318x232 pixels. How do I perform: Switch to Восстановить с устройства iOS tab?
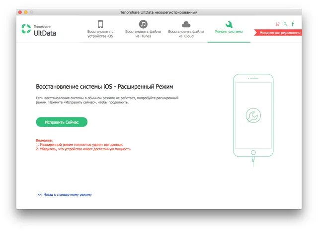tap(100, 29)
